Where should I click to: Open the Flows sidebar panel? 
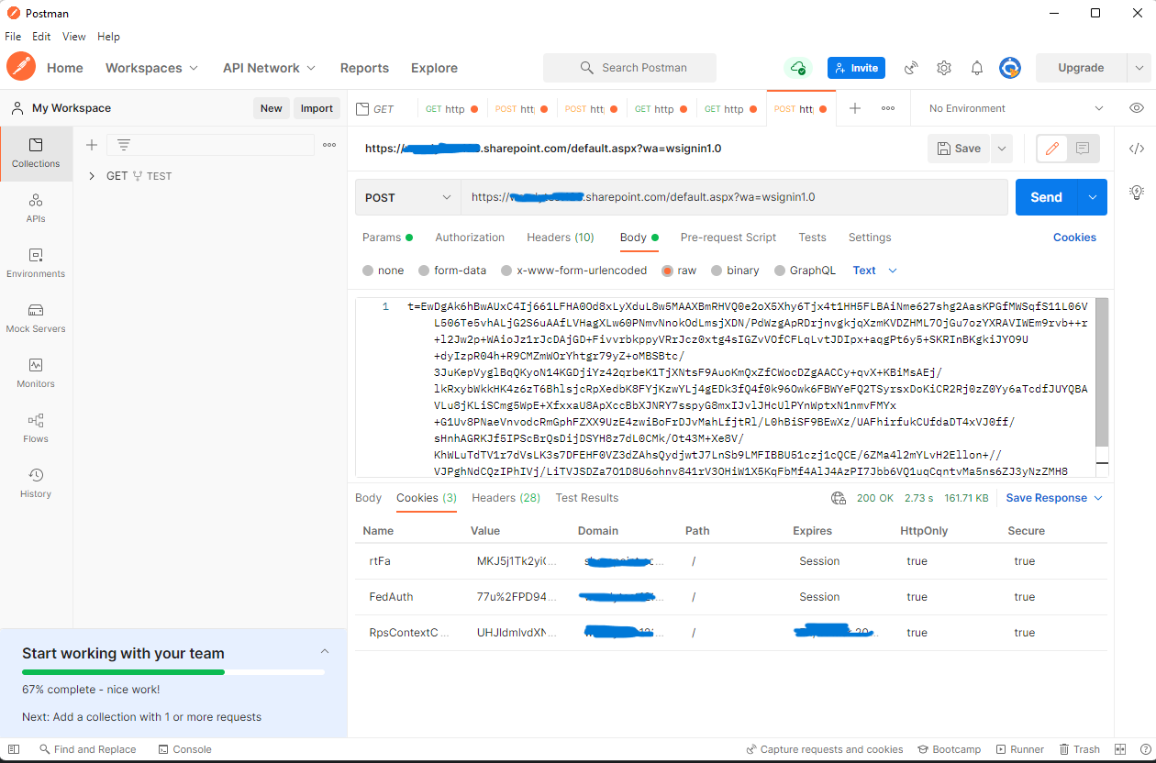tap(36, 428)
